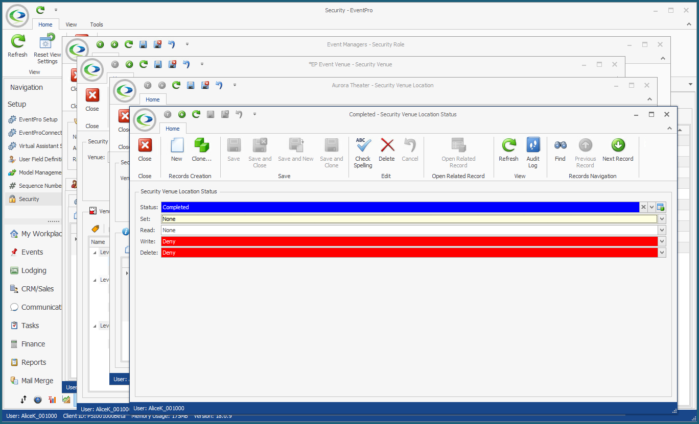
Task: Click the blue globe icon in navigation footer
Action: click(38, 400)
